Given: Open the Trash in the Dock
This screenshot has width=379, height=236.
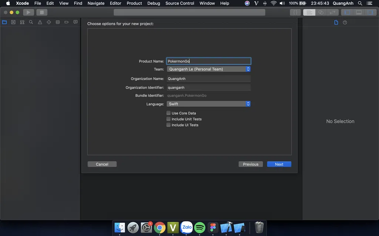Looking at the screenshot, I should [x=259, y=228].
